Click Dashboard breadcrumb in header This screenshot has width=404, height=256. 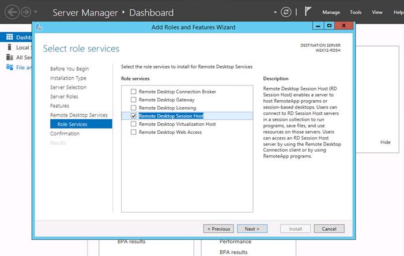click(x=152, y=12)
